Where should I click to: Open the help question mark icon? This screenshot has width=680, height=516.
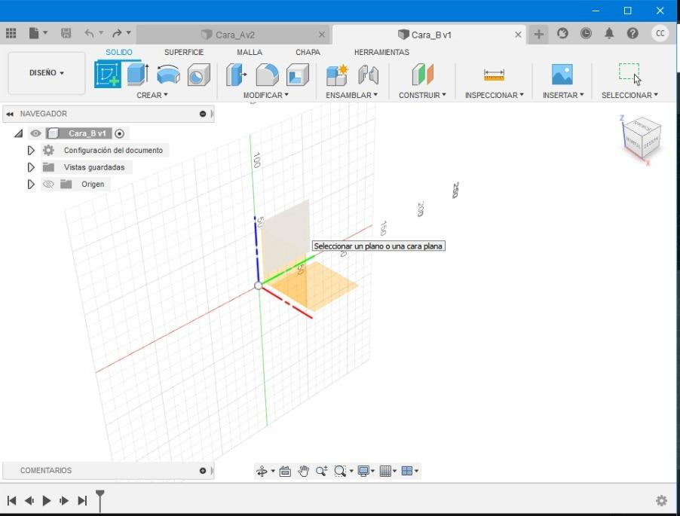coord(633,33)
